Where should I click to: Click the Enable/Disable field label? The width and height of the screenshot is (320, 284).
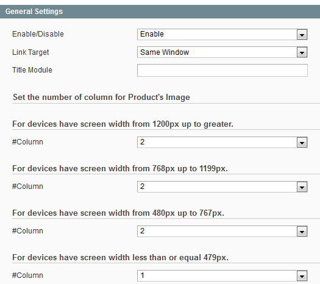tap(38, 34)
